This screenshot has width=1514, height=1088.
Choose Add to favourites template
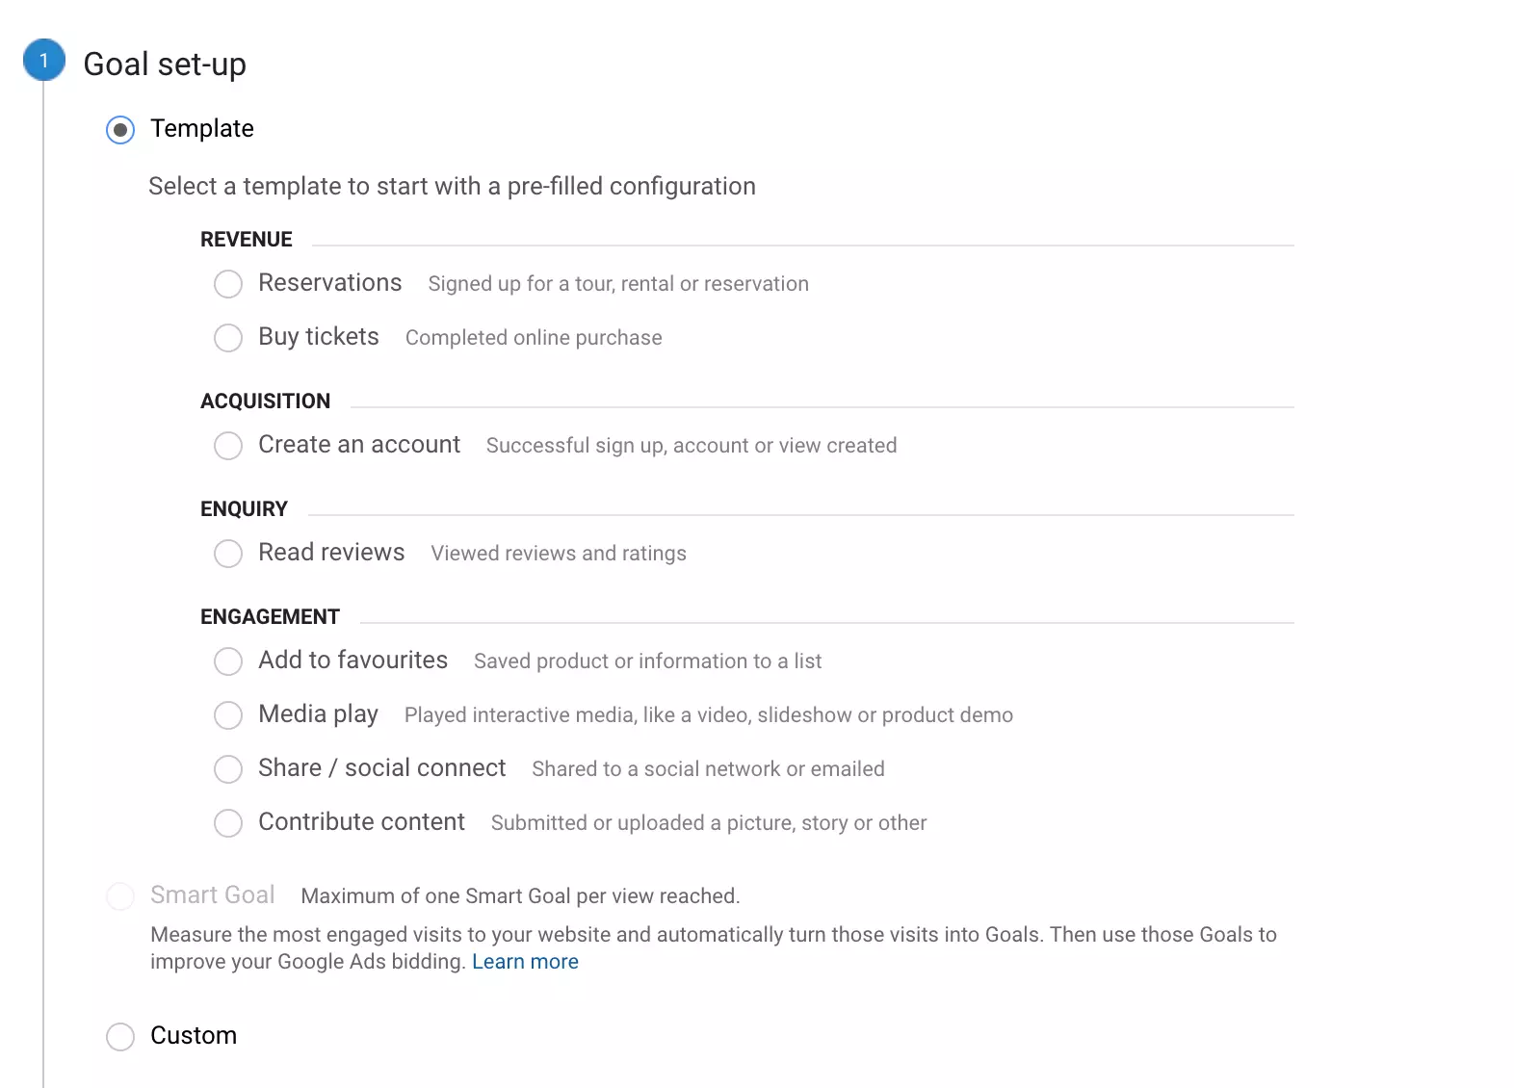coord(228,661)
